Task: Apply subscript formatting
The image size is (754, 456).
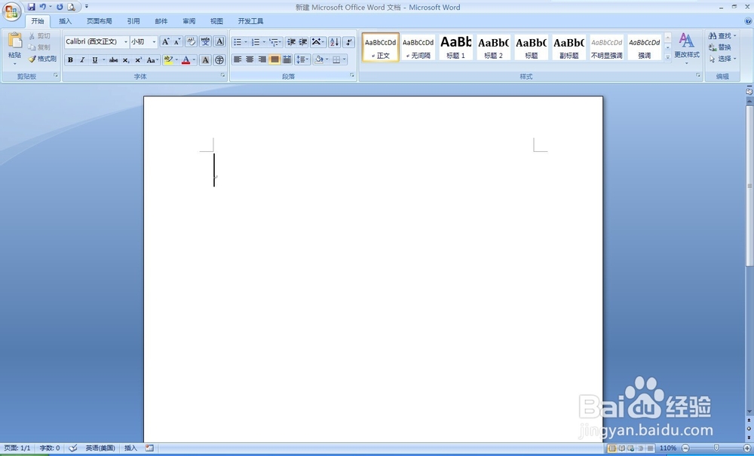Action: pyautogui.click(x=126, y=60)
